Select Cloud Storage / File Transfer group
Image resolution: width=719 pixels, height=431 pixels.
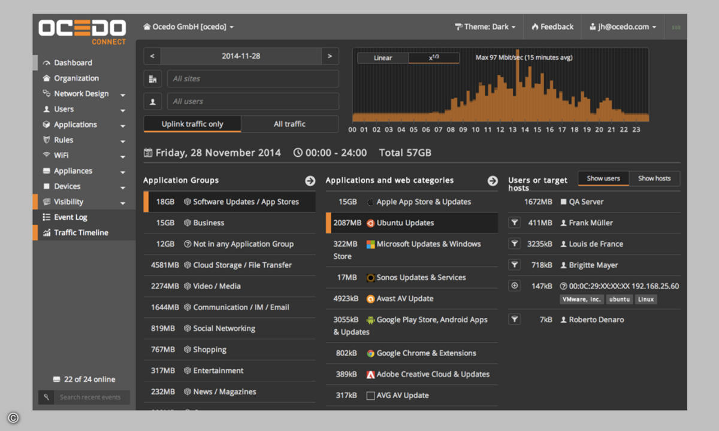coord(229,265)
